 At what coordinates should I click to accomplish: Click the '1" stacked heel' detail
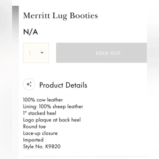tap(39, 113)
